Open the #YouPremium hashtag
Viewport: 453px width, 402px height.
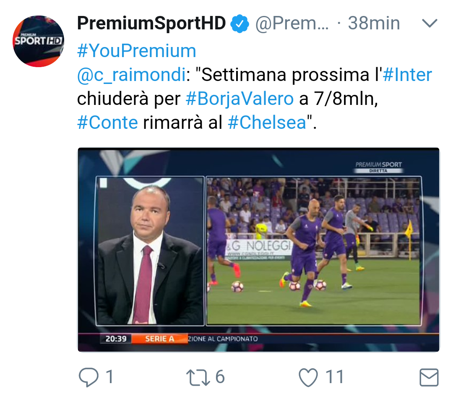point(135,50)
